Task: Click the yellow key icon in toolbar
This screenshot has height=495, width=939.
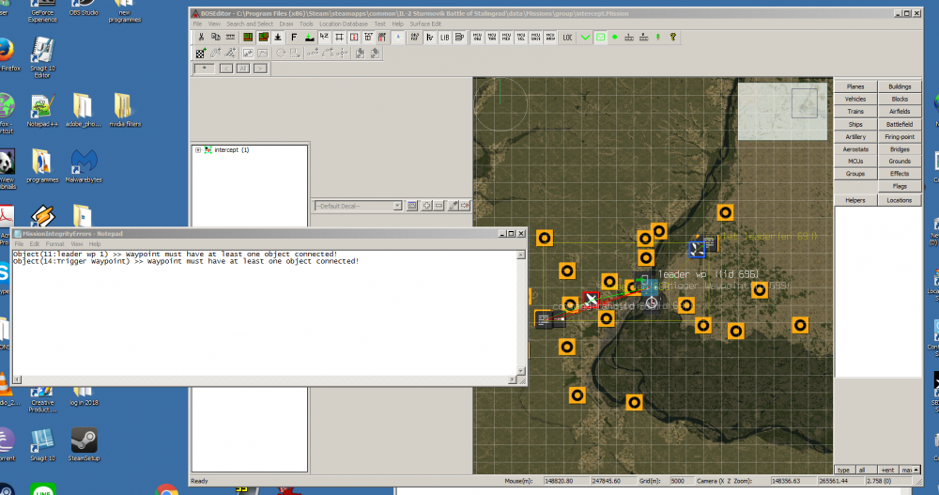Action: point(673,37)
